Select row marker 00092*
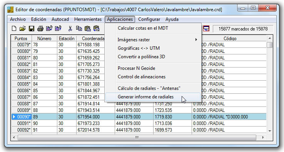 click(x=22, y=130)
